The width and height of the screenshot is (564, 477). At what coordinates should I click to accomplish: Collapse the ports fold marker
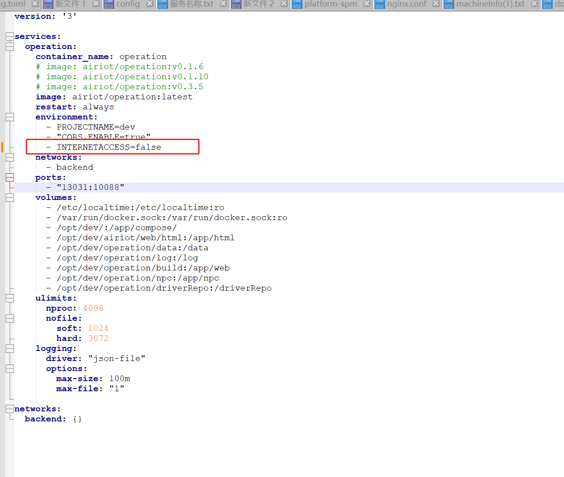click(x=10, y=177)
